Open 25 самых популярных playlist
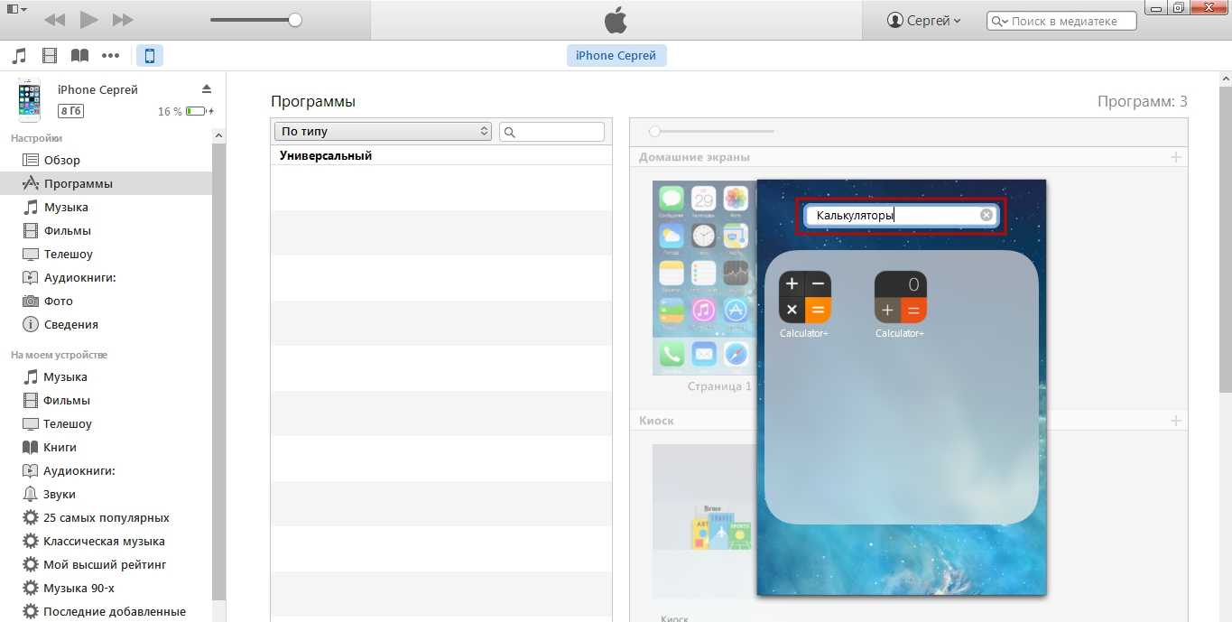The image size is (1232, 622). tap(106, 517)
